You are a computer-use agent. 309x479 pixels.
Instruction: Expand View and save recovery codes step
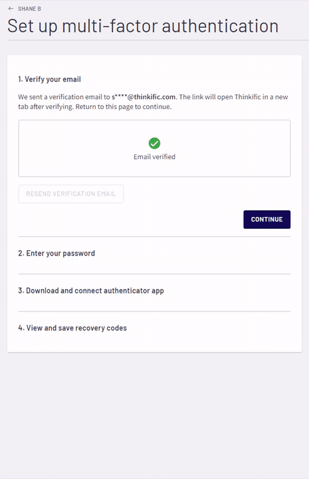pyautogui.click(x=72, y=328)
